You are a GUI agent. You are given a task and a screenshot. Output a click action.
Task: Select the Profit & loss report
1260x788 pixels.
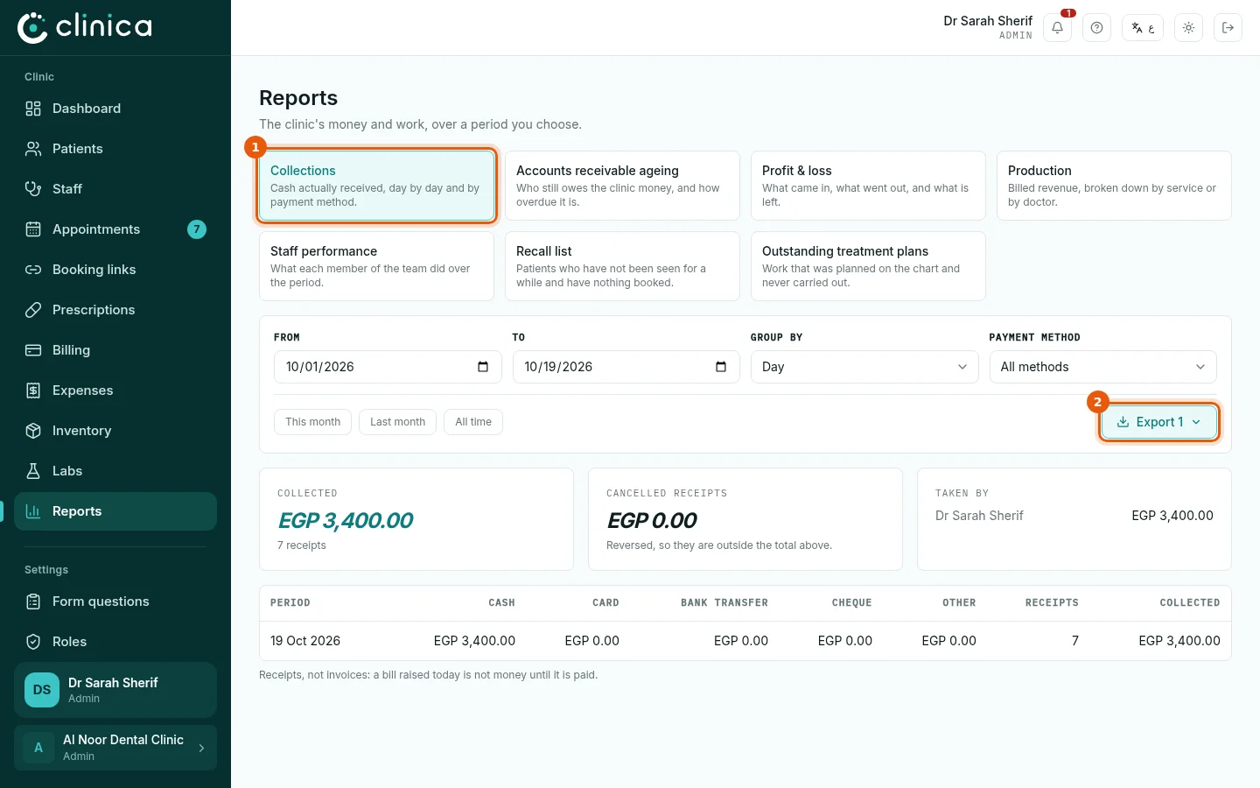pos(868,186)
